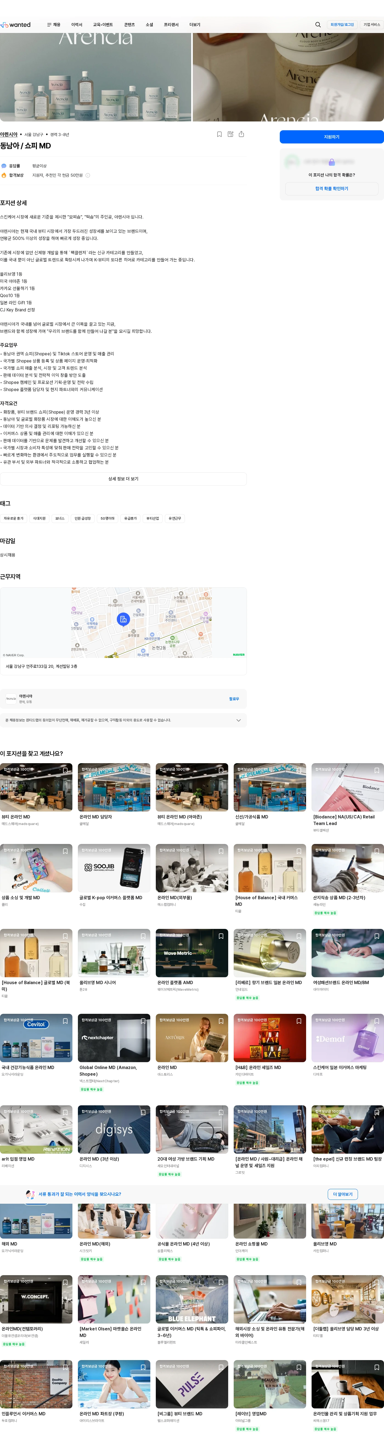Screen dimensions: 384x1445
Task: Select the 자유로운 휴가 tag
Action: [x=13, y=519]
